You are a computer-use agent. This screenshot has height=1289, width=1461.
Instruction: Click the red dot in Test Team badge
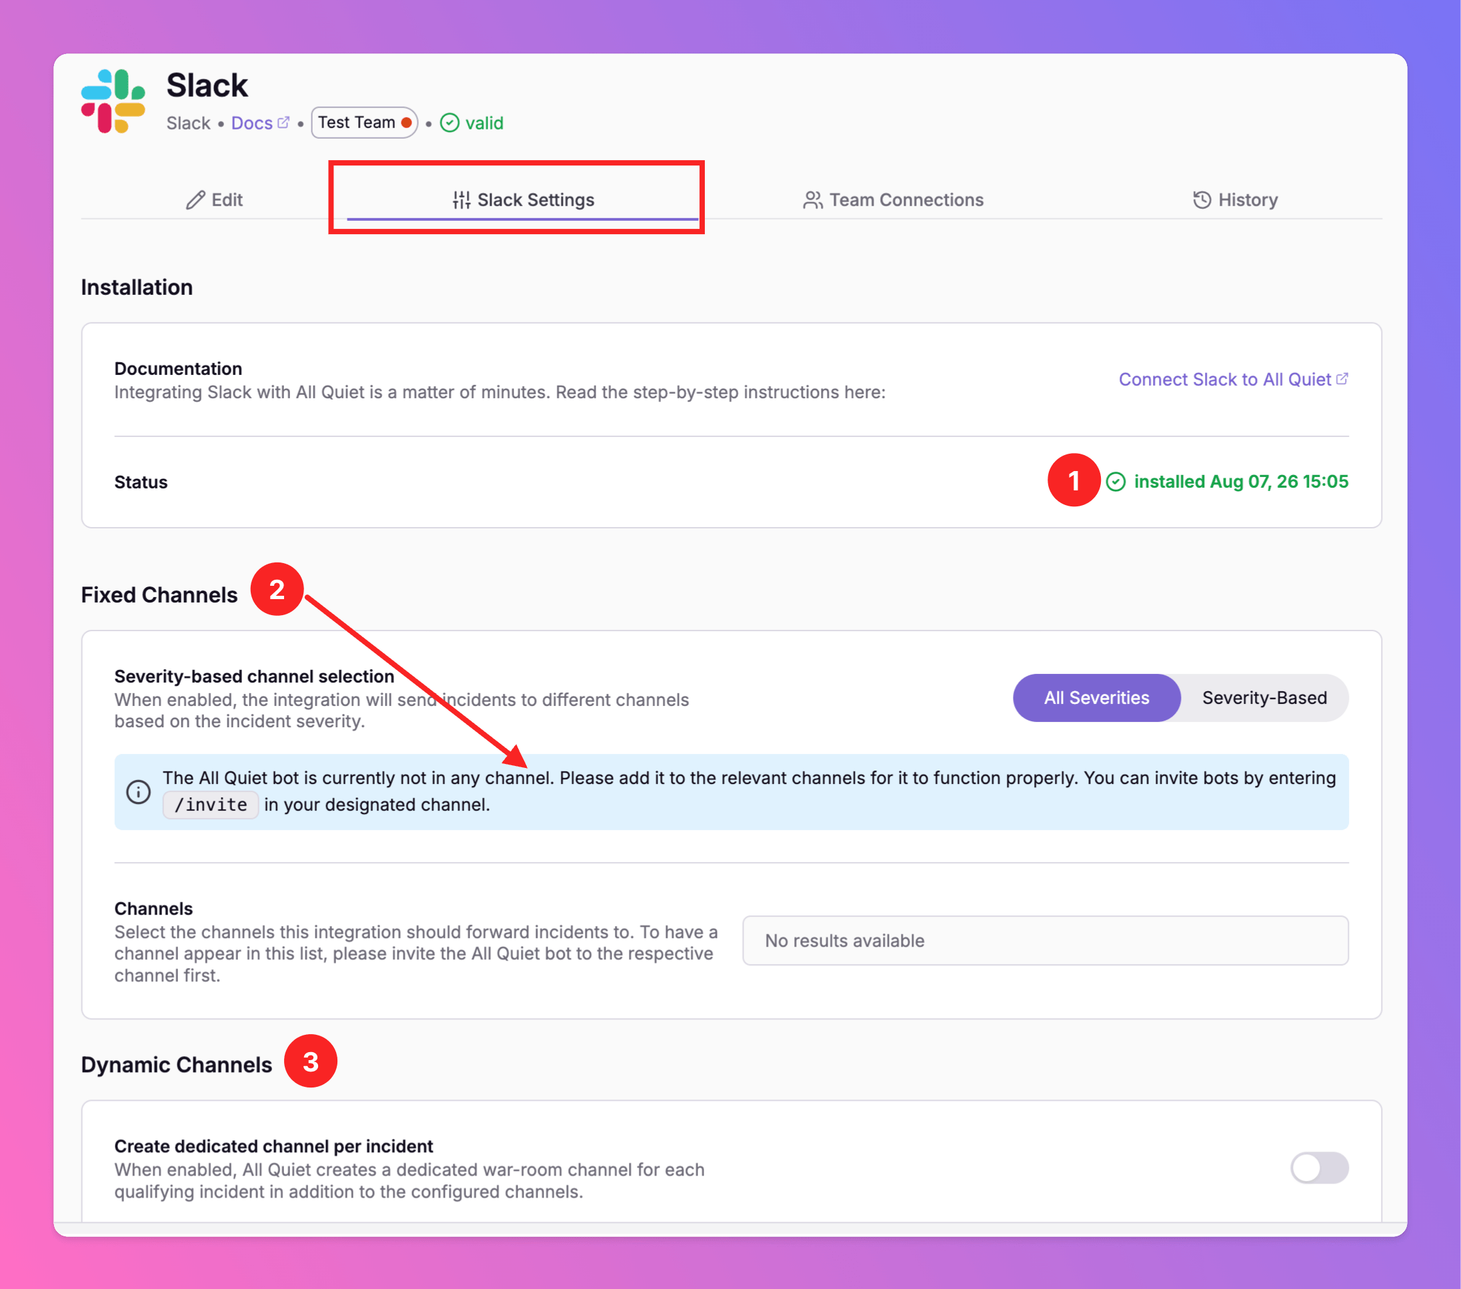tap(407, 122)
